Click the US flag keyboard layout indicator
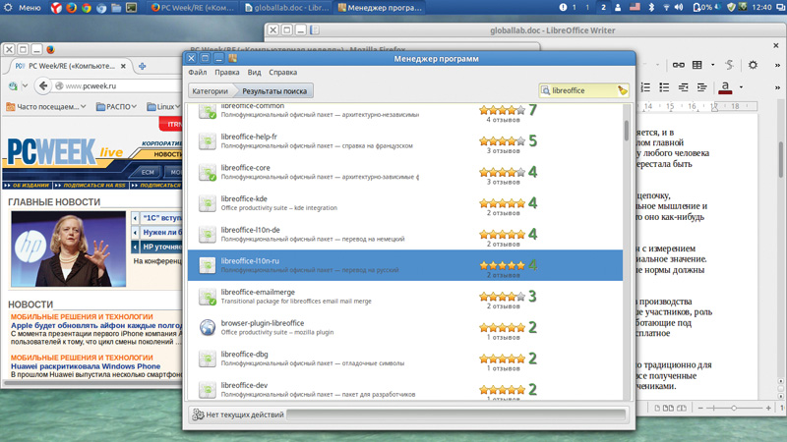Image resolution: width=787 pixels, height=442 pixels. [x=635, y=8]
